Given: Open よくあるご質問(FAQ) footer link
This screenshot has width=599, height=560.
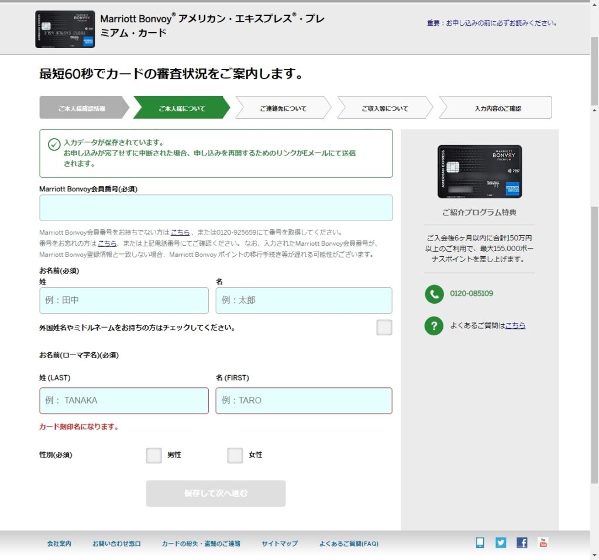Looking at the screenshot, I should tap(349, 544).
